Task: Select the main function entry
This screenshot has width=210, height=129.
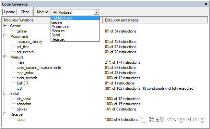Action: [x=20, y=62]
